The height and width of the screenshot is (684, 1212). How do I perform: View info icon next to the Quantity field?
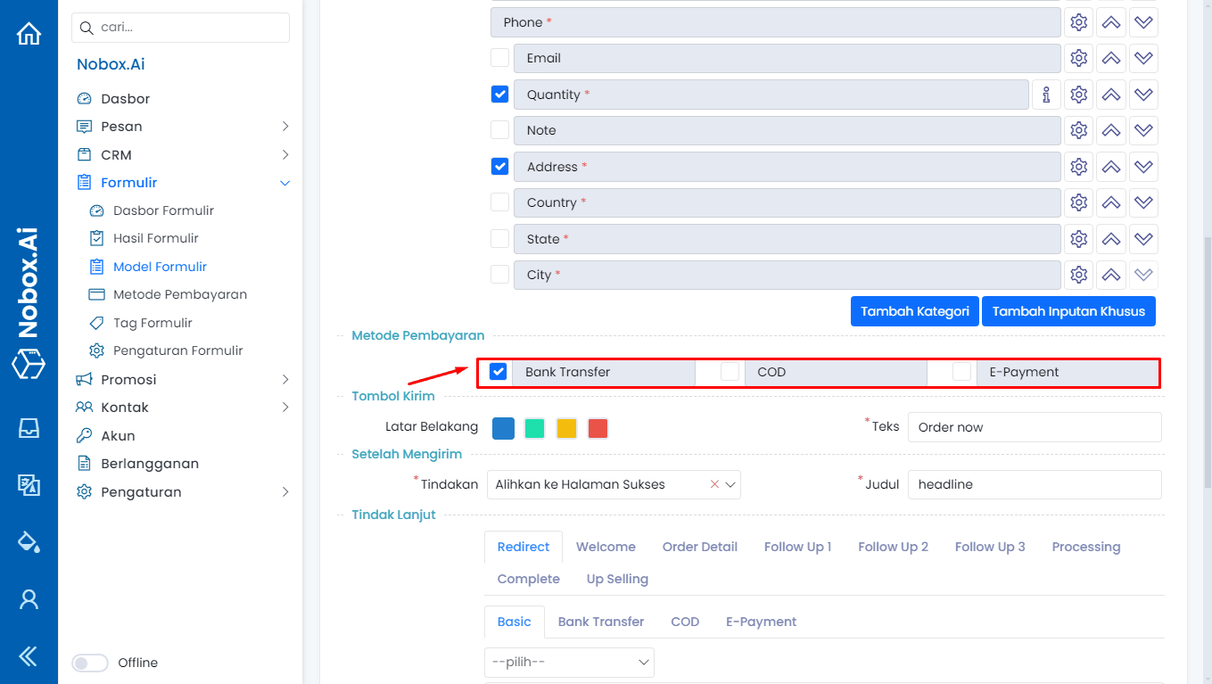[1046, 94]
